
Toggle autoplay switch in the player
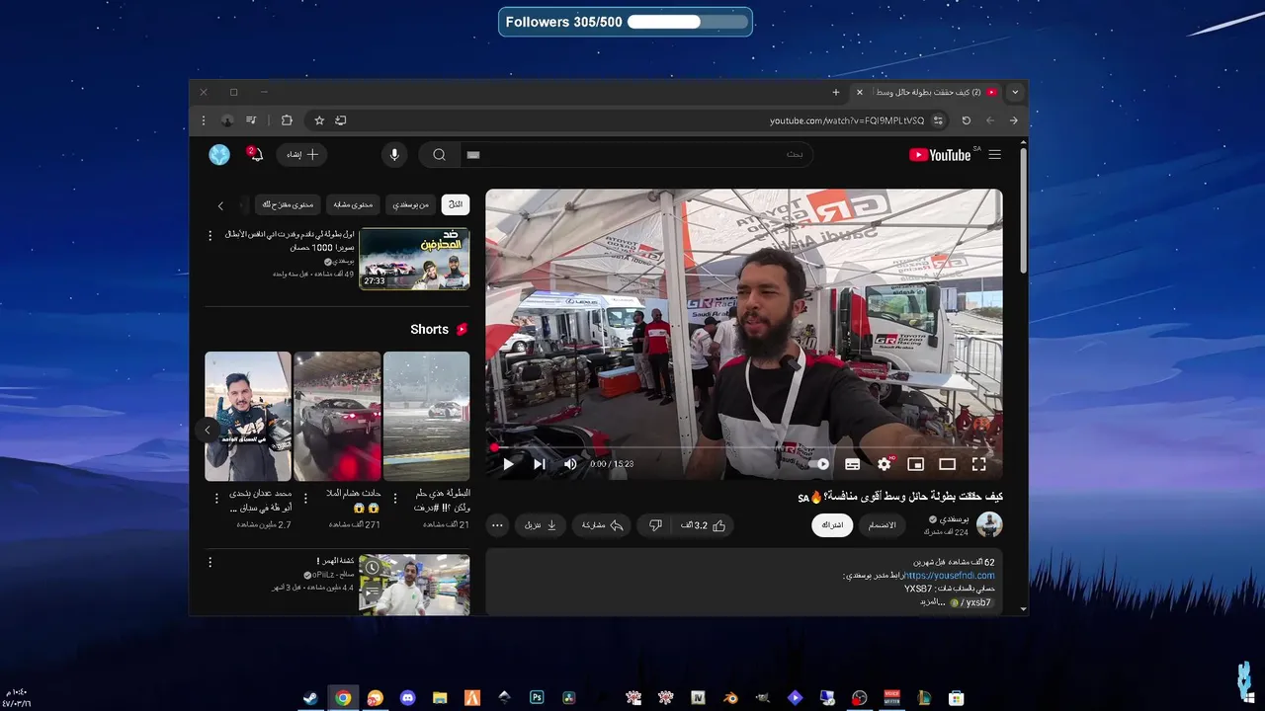(818, 464)
